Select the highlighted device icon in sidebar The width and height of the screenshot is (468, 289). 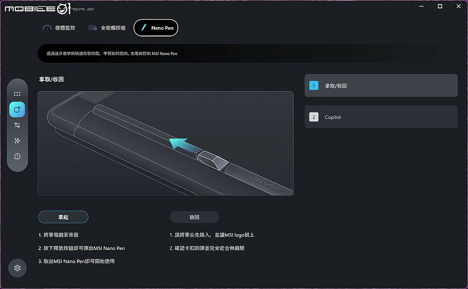point(17,110)
